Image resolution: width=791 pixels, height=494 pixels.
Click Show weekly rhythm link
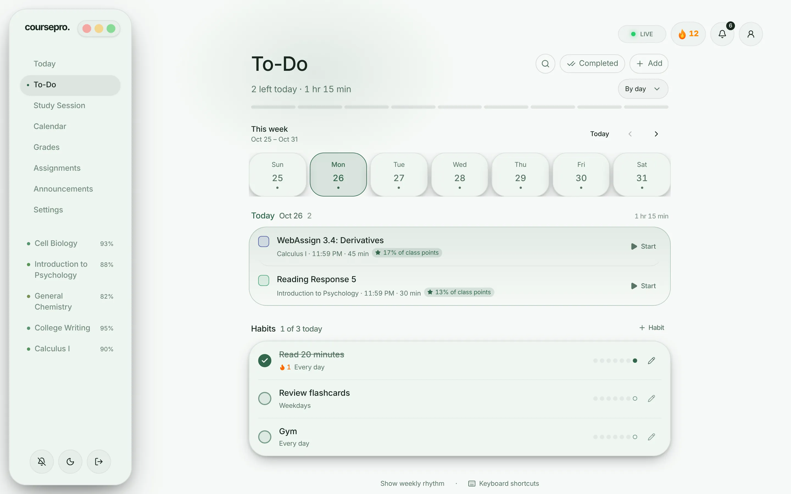click(412, 483)
